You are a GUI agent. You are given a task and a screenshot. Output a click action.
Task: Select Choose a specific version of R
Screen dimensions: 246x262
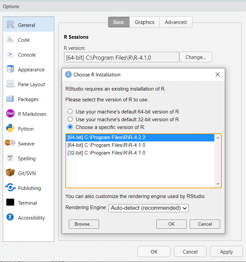click(x=70, y=127)
